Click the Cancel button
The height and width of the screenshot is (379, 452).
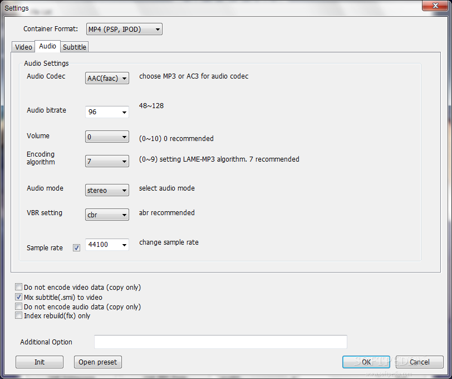pos(419,362)
